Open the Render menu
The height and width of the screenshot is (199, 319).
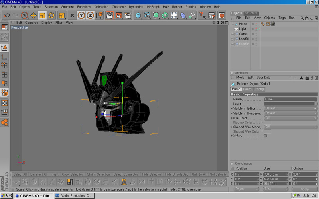click(x=177, y=7)
